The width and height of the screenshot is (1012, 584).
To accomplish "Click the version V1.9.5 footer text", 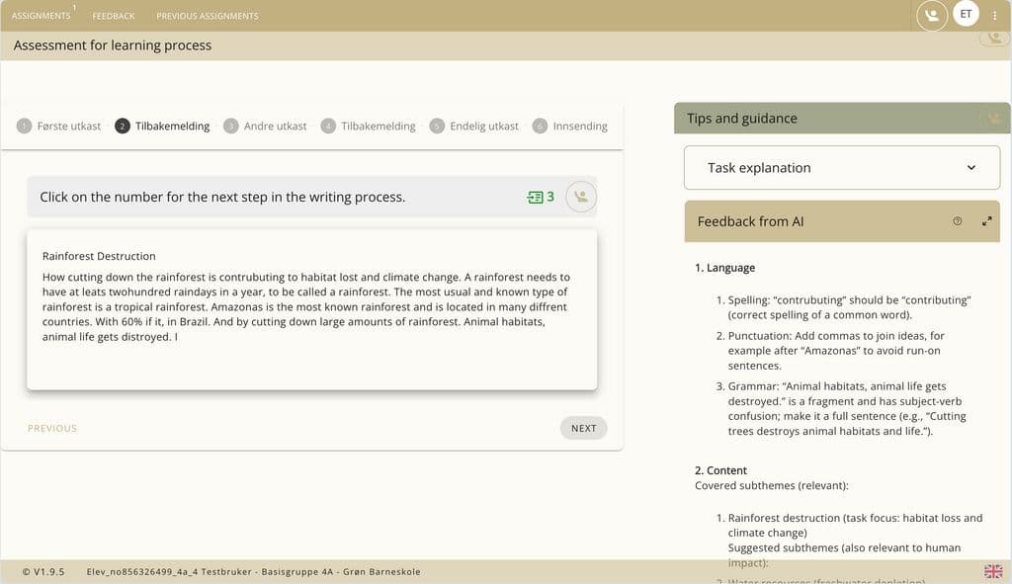I will [x=43, y=572].
